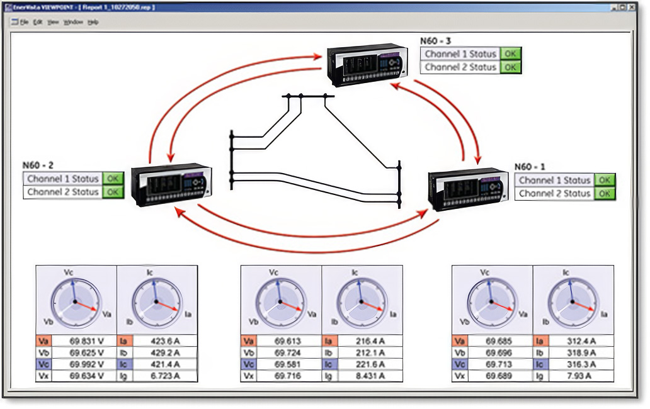Viewport: 650px width, 409px height.
Task: Select the 212.1 A value
Action: click(370, 353)
